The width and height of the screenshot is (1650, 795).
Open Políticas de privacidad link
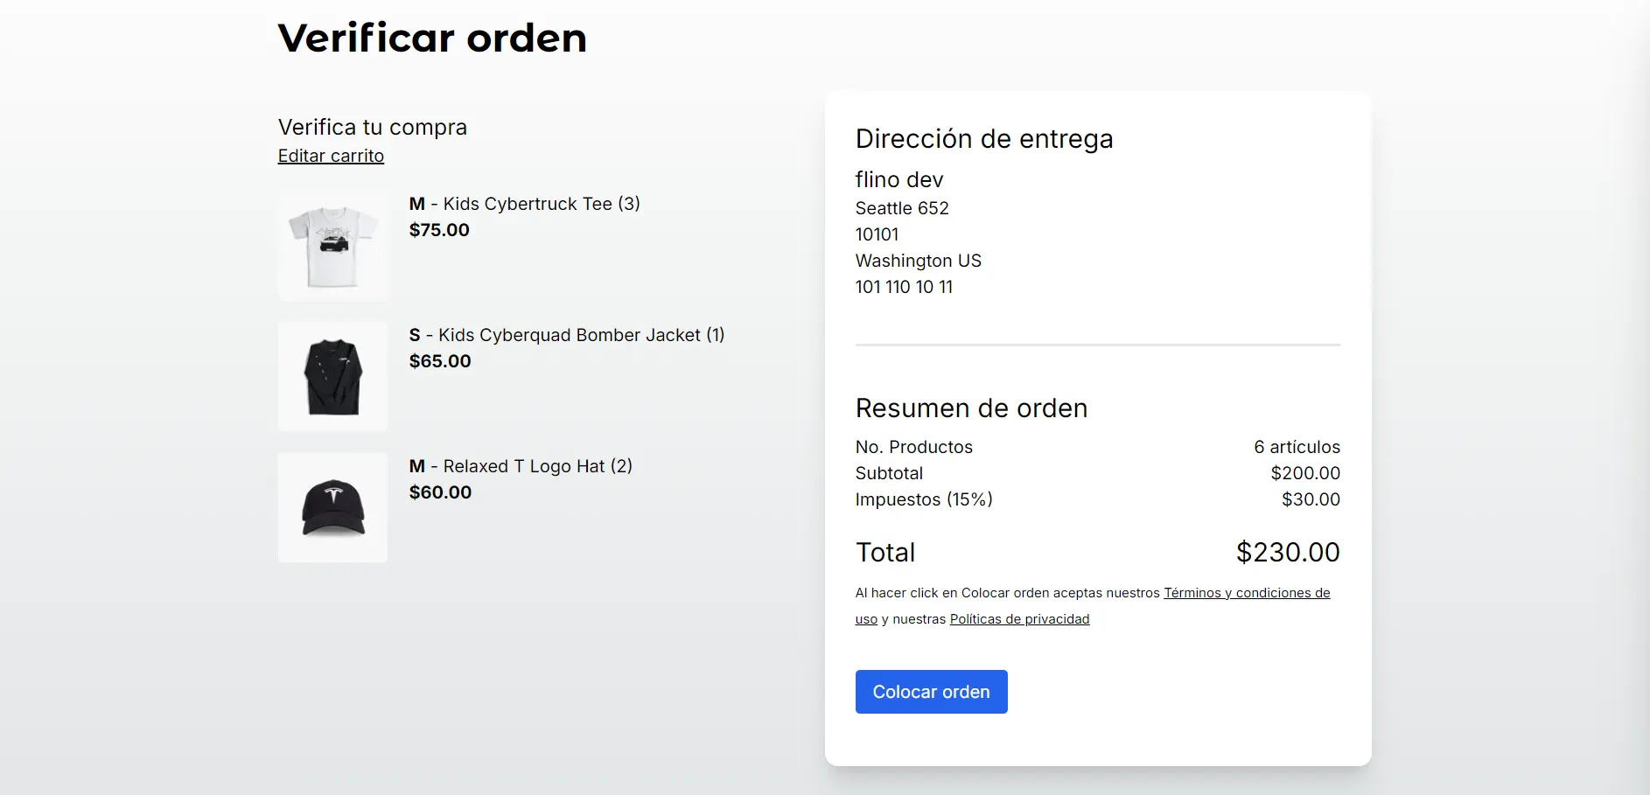click(1019, 619)
